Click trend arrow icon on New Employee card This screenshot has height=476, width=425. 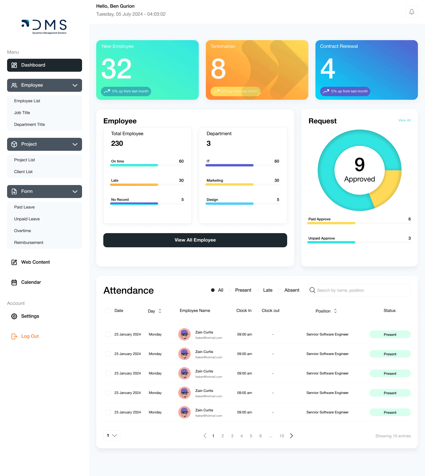tap(107, 91)
